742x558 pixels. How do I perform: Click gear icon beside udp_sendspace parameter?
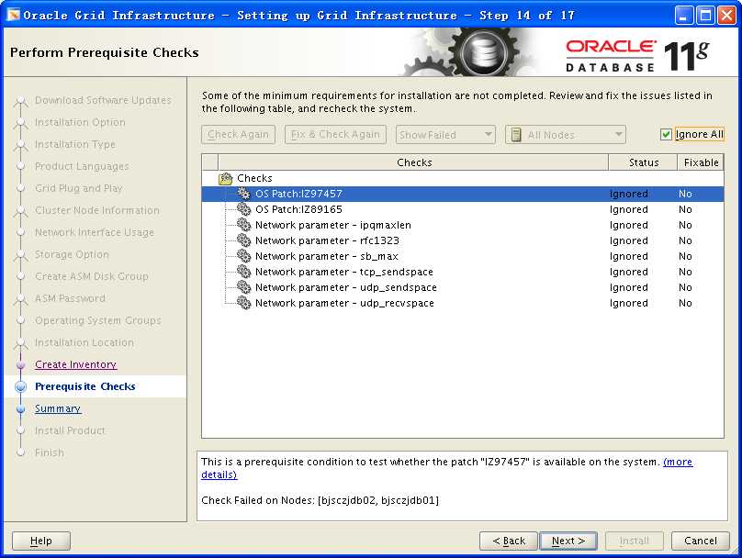pos(243,287)
